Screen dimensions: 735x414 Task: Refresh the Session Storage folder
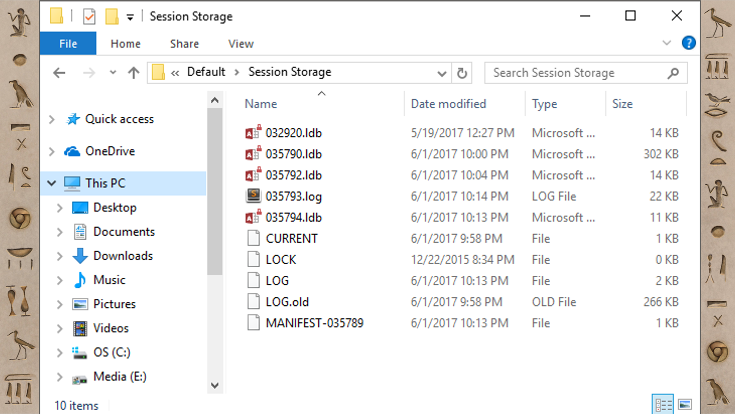point(462,73)
